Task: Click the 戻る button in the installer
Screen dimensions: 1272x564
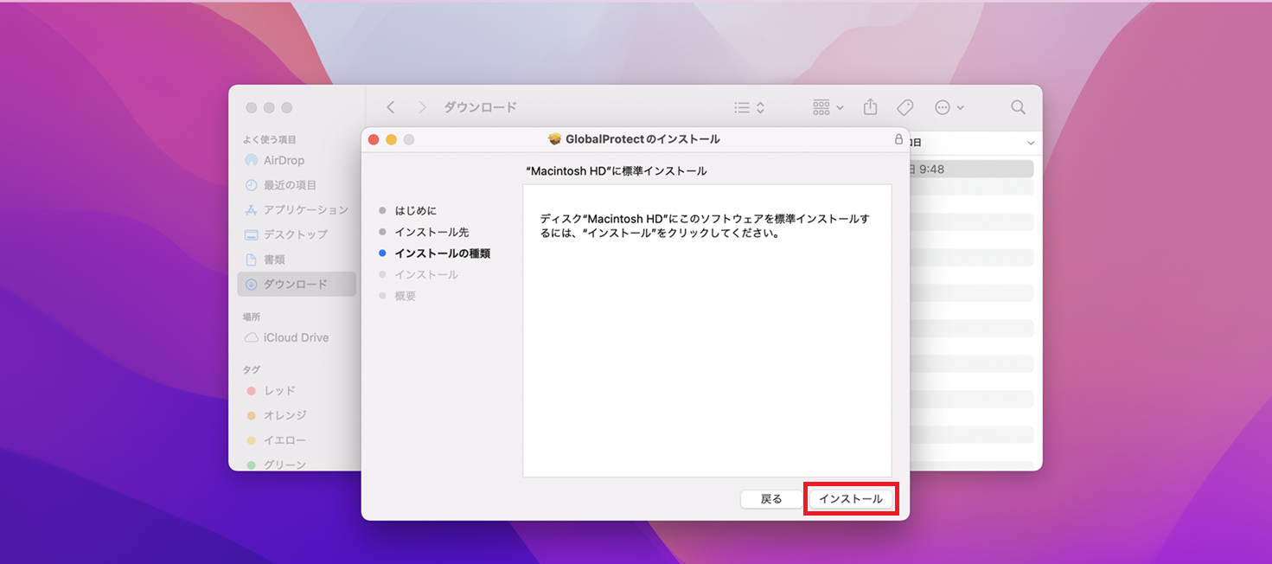Action: [771, 499]
